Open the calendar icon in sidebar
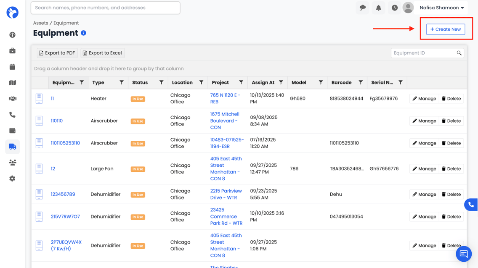The image size is (478, 268). click(x=12, y=67)
